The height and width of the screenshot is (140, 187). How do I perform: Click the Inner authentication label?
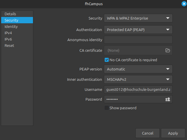click(x=84, y=79)
